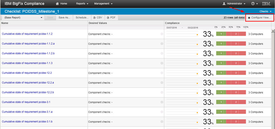Click info icon in pcidss-1.1.2 row

point(162,34)
